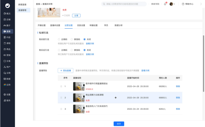Click the 分享 share button
Viewport: 205px width, 127px height.
76,16
